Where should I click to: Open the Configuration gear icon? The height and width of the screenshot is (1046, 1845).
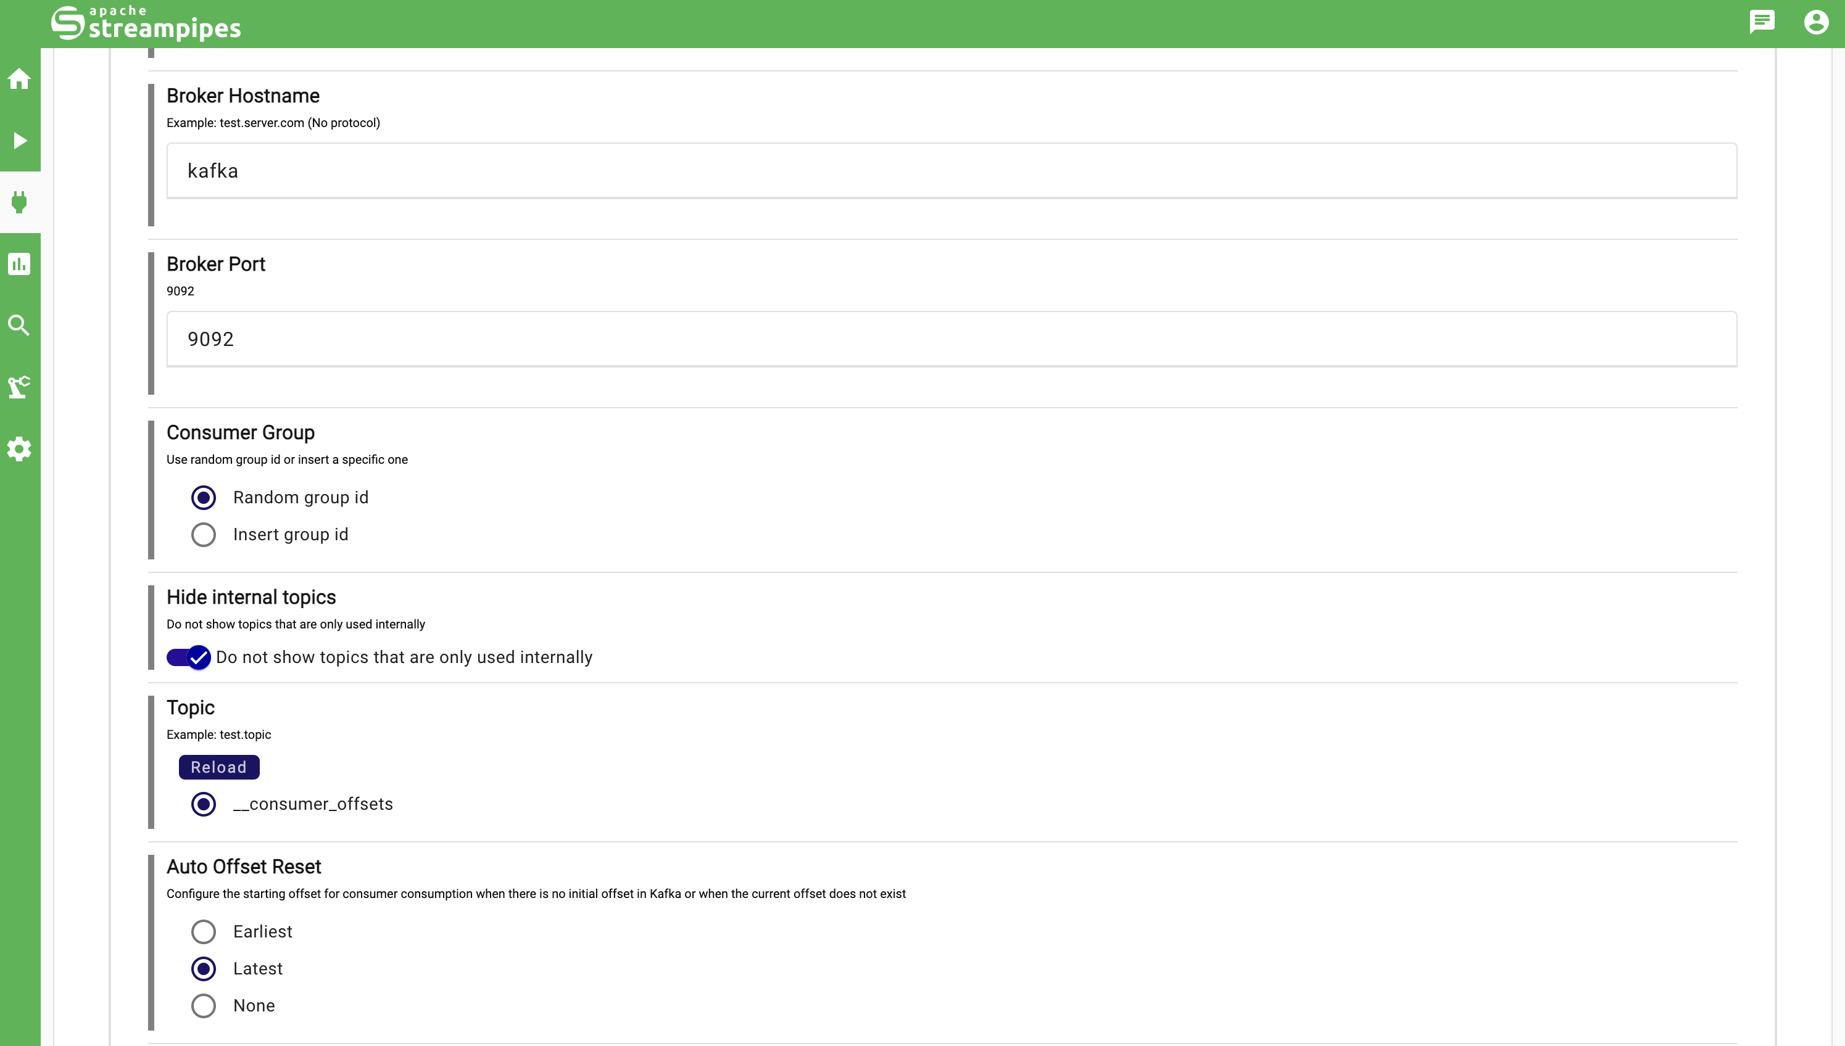(19, 449)
